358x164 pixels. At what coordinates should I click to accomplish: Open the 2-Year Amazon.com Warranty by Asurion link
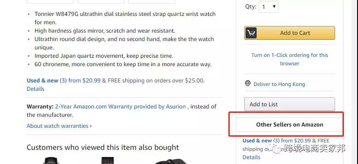point(120,106)
